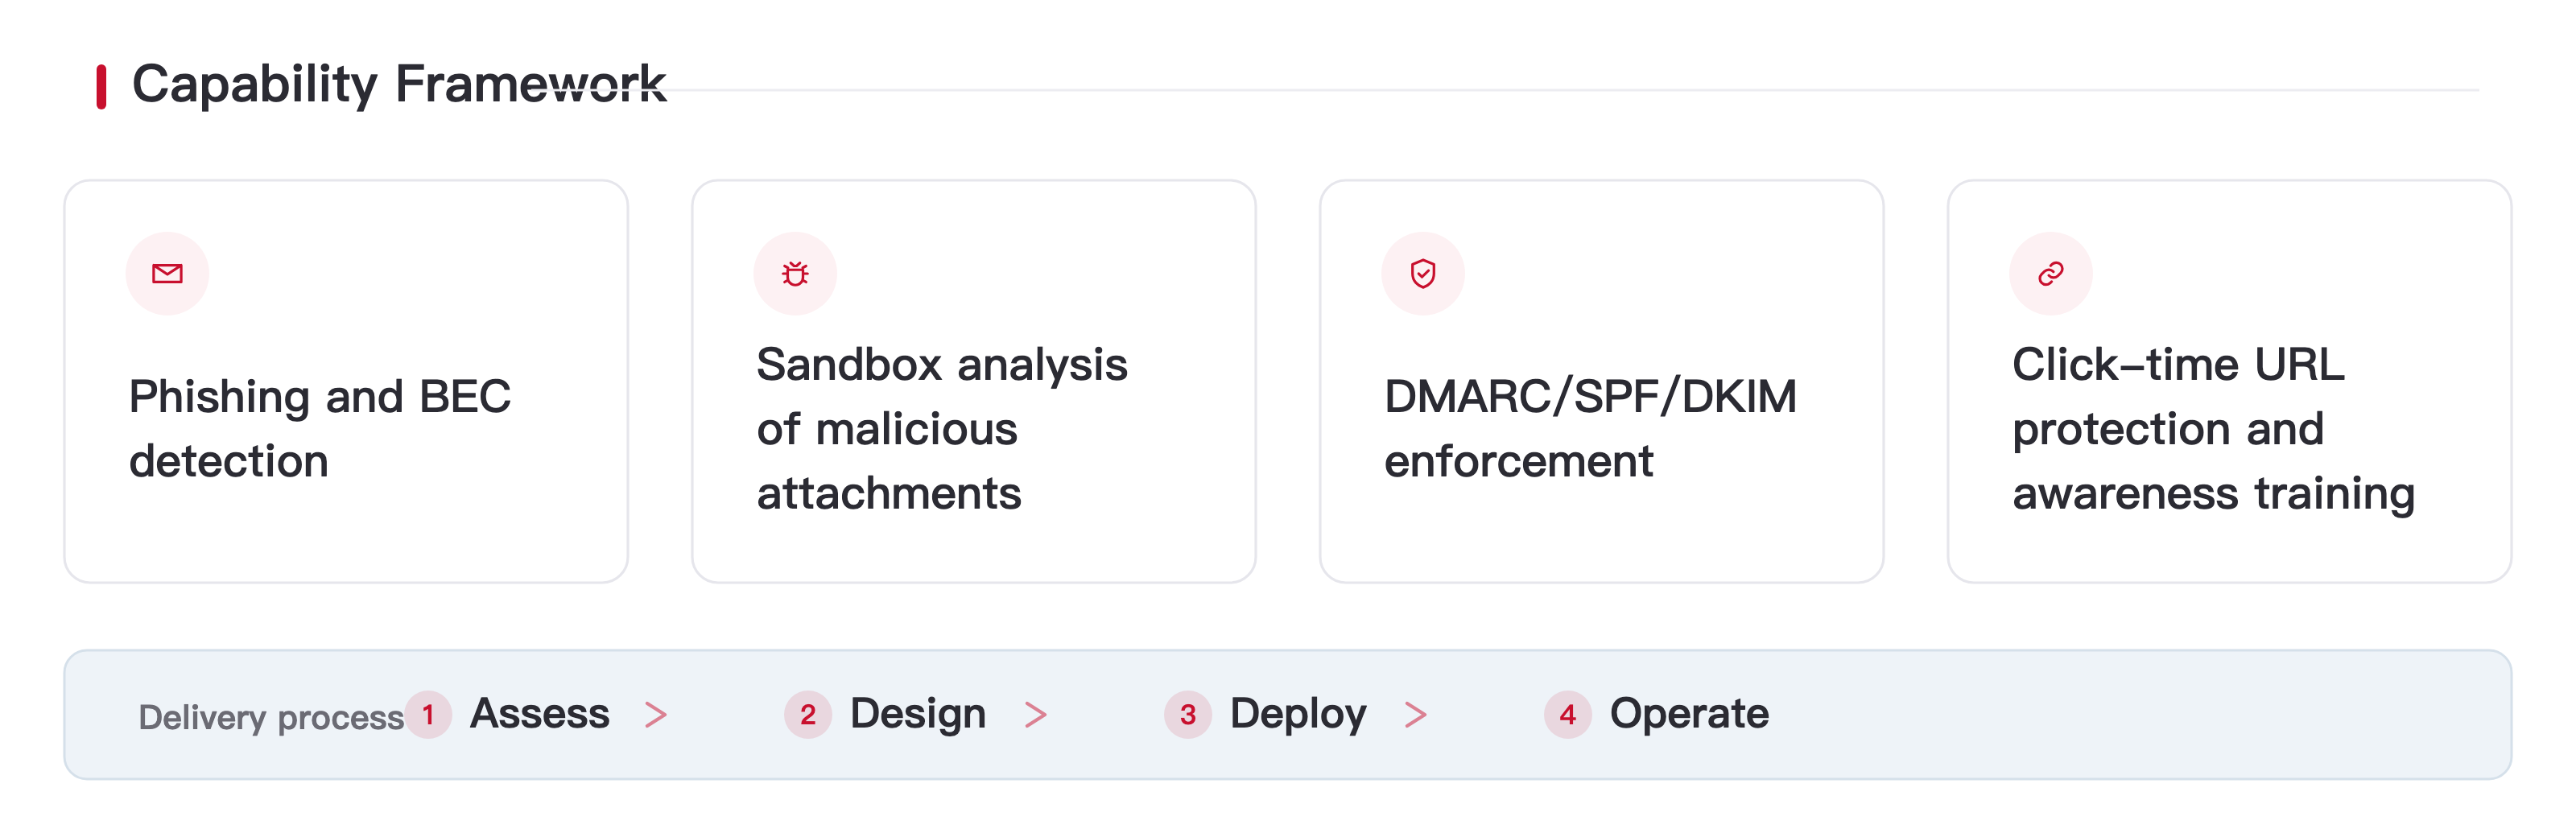Screen dimensions: 2576x837
Task: Click the shield check icon
Action: (1423, 273)
